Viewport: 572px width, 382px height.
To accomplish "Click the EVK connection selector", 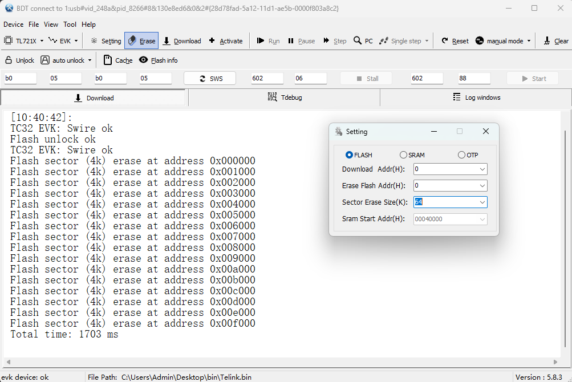I will [60, 41].
